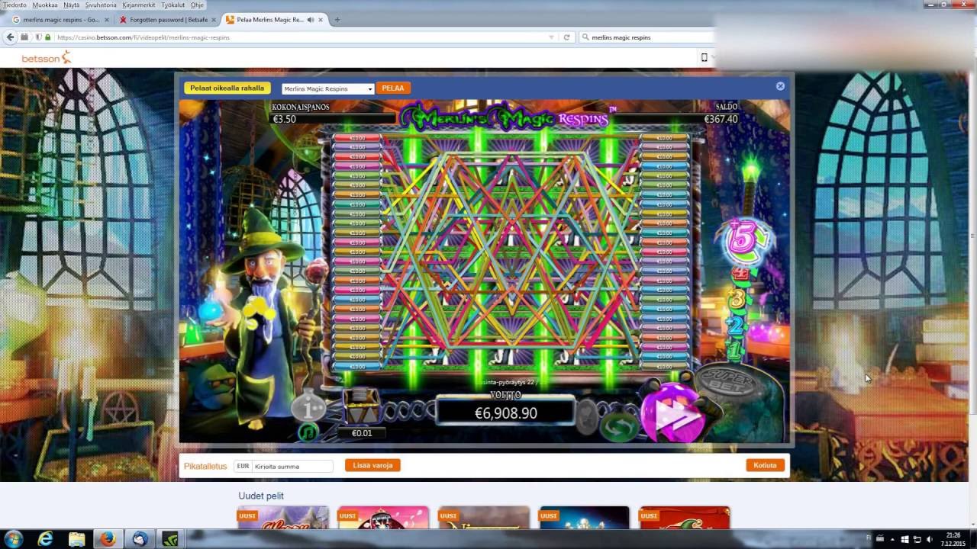Click the search box with merlins magic respins

[649, 37]
